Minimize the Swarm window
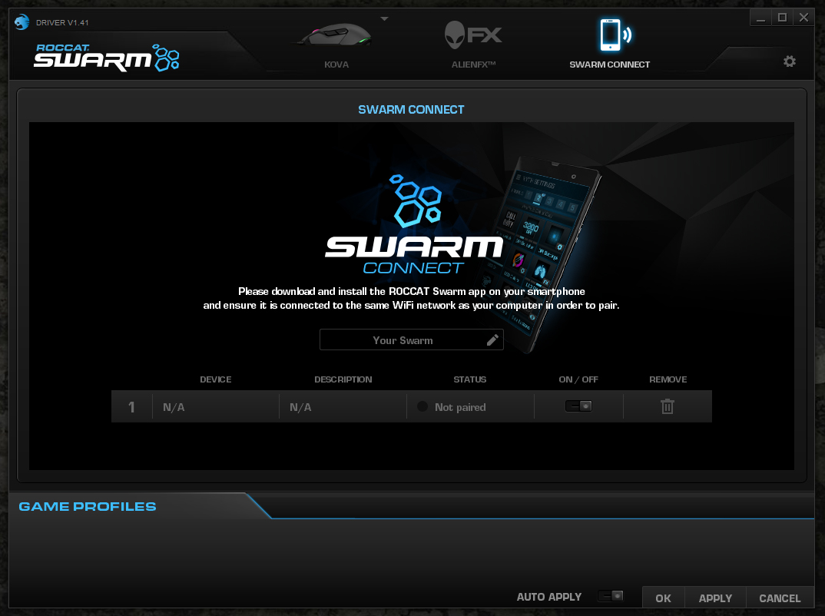Image resolution: width=825 pixels, height=616 pixels. coord(760,18)
